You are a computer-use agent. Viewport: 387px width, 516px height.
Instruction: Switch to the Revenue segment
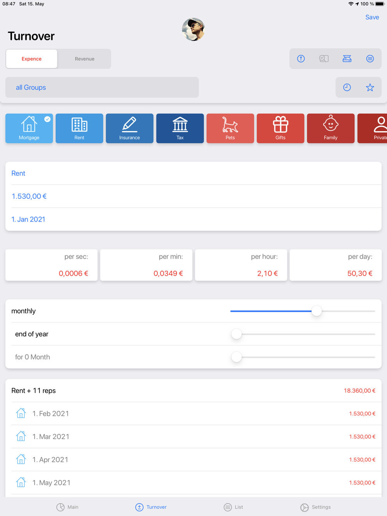click(84, 59)
